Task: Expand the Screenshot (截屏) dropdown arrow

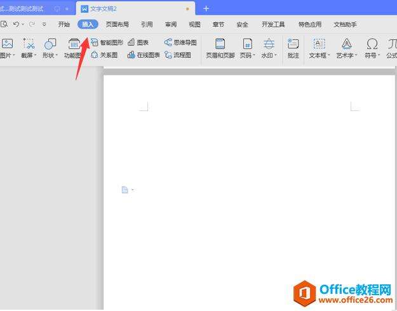Action: (35, 55)
